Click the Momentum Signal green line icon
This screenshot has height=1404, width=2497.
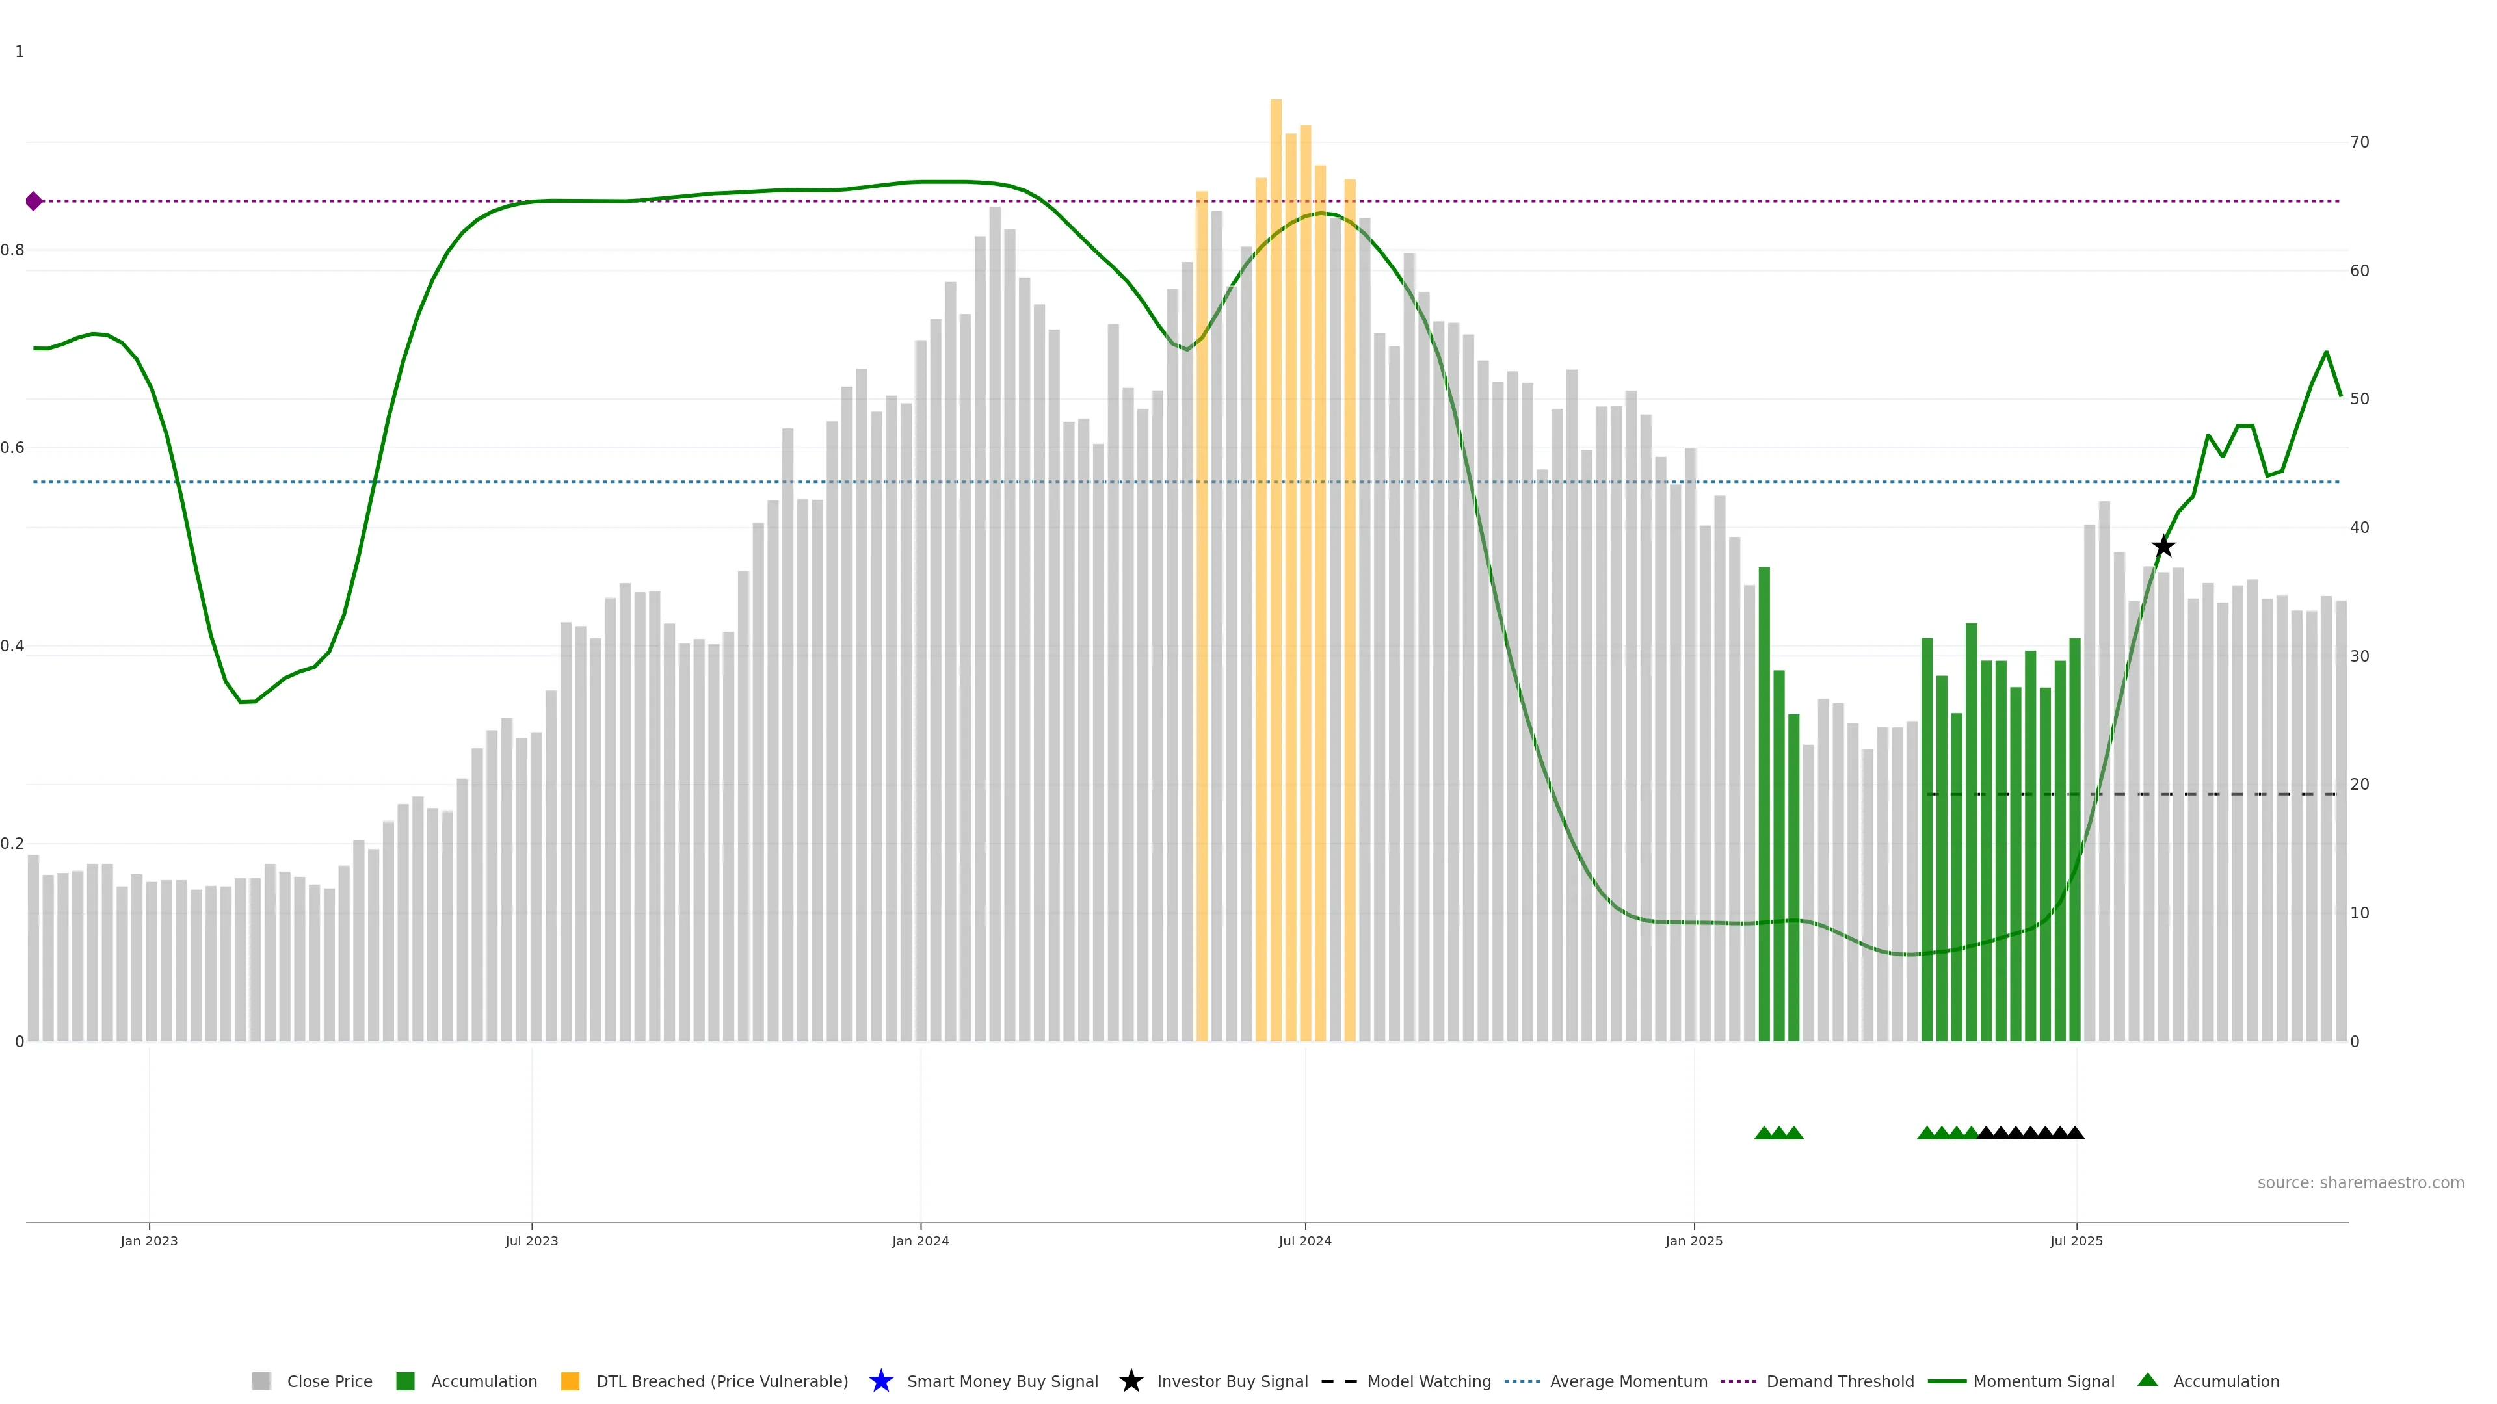pos(1946,1381)
